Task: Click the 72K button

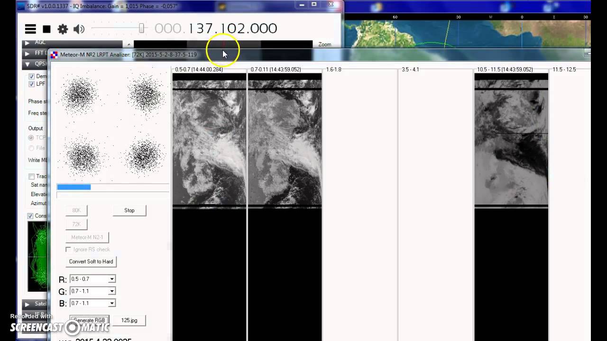Action: [76, 224]
